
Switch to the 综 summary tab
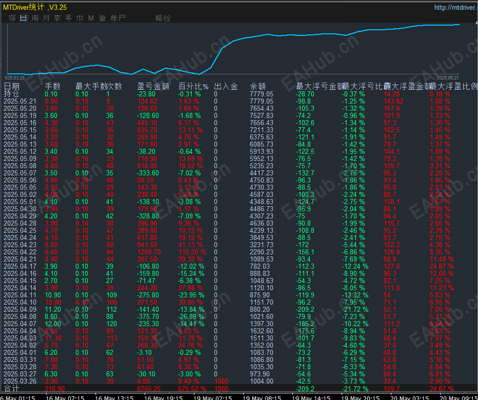point(12,18)
